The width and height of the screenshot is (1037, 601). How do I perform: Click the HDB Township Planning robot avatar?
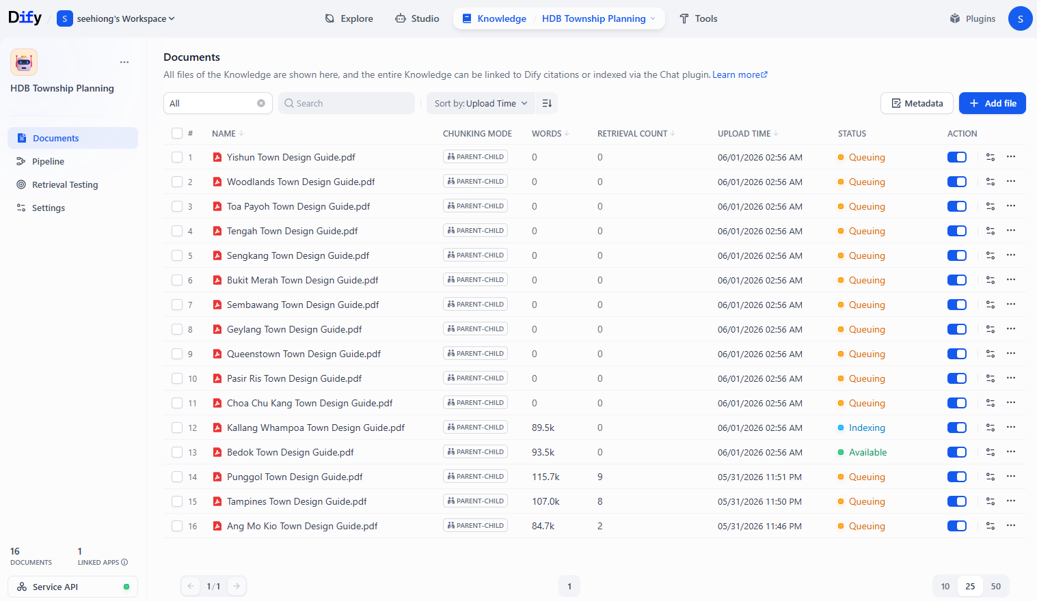pos(24,62)
